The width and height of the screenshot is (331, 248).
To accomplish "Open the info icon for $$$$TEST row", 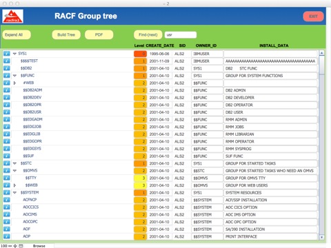I will (7, 61).
